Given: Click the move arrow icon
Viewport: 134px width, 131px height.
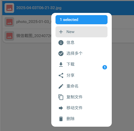Looking at the screenshot, I should click(x=61, y=108).
